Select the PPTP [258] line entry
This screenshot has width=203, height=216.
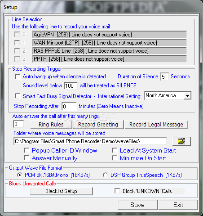click(110, 59)
